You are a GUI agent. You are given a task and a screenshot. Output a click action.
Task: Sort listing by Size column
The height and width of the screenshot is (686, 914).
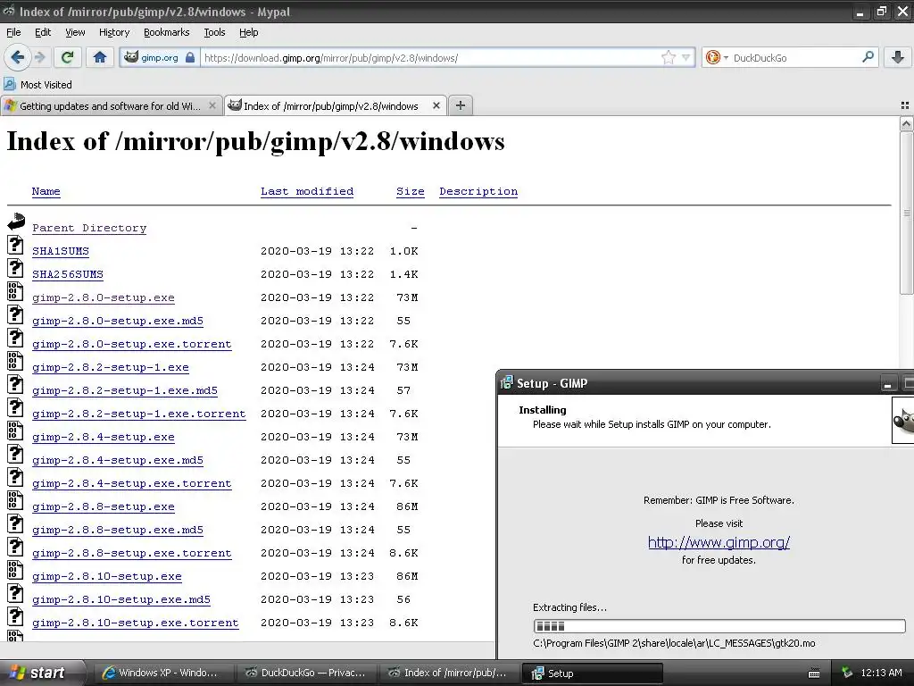411,191
